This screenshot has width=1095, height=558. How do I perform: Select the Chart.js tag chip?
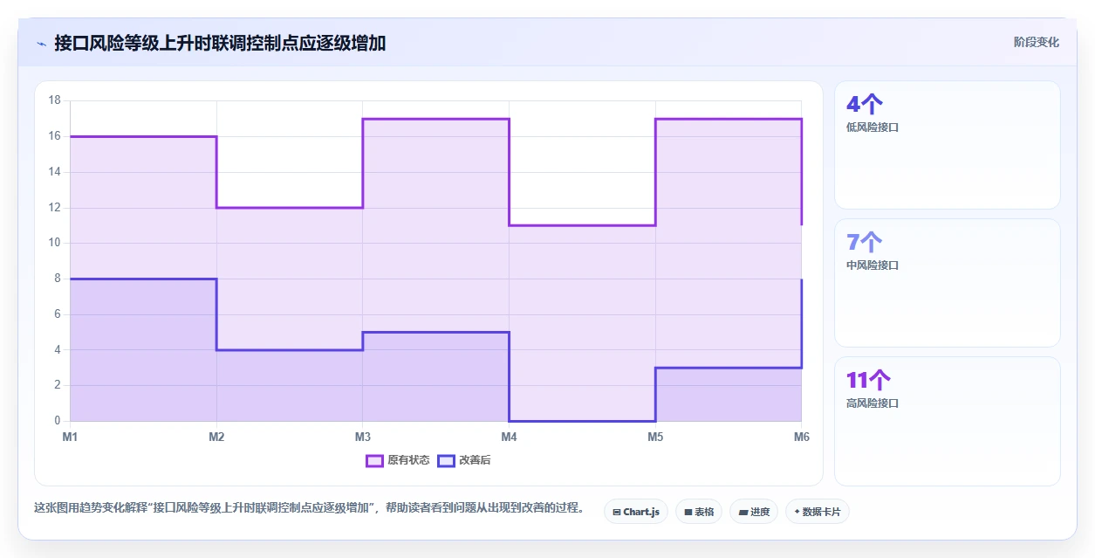point(635,512)
